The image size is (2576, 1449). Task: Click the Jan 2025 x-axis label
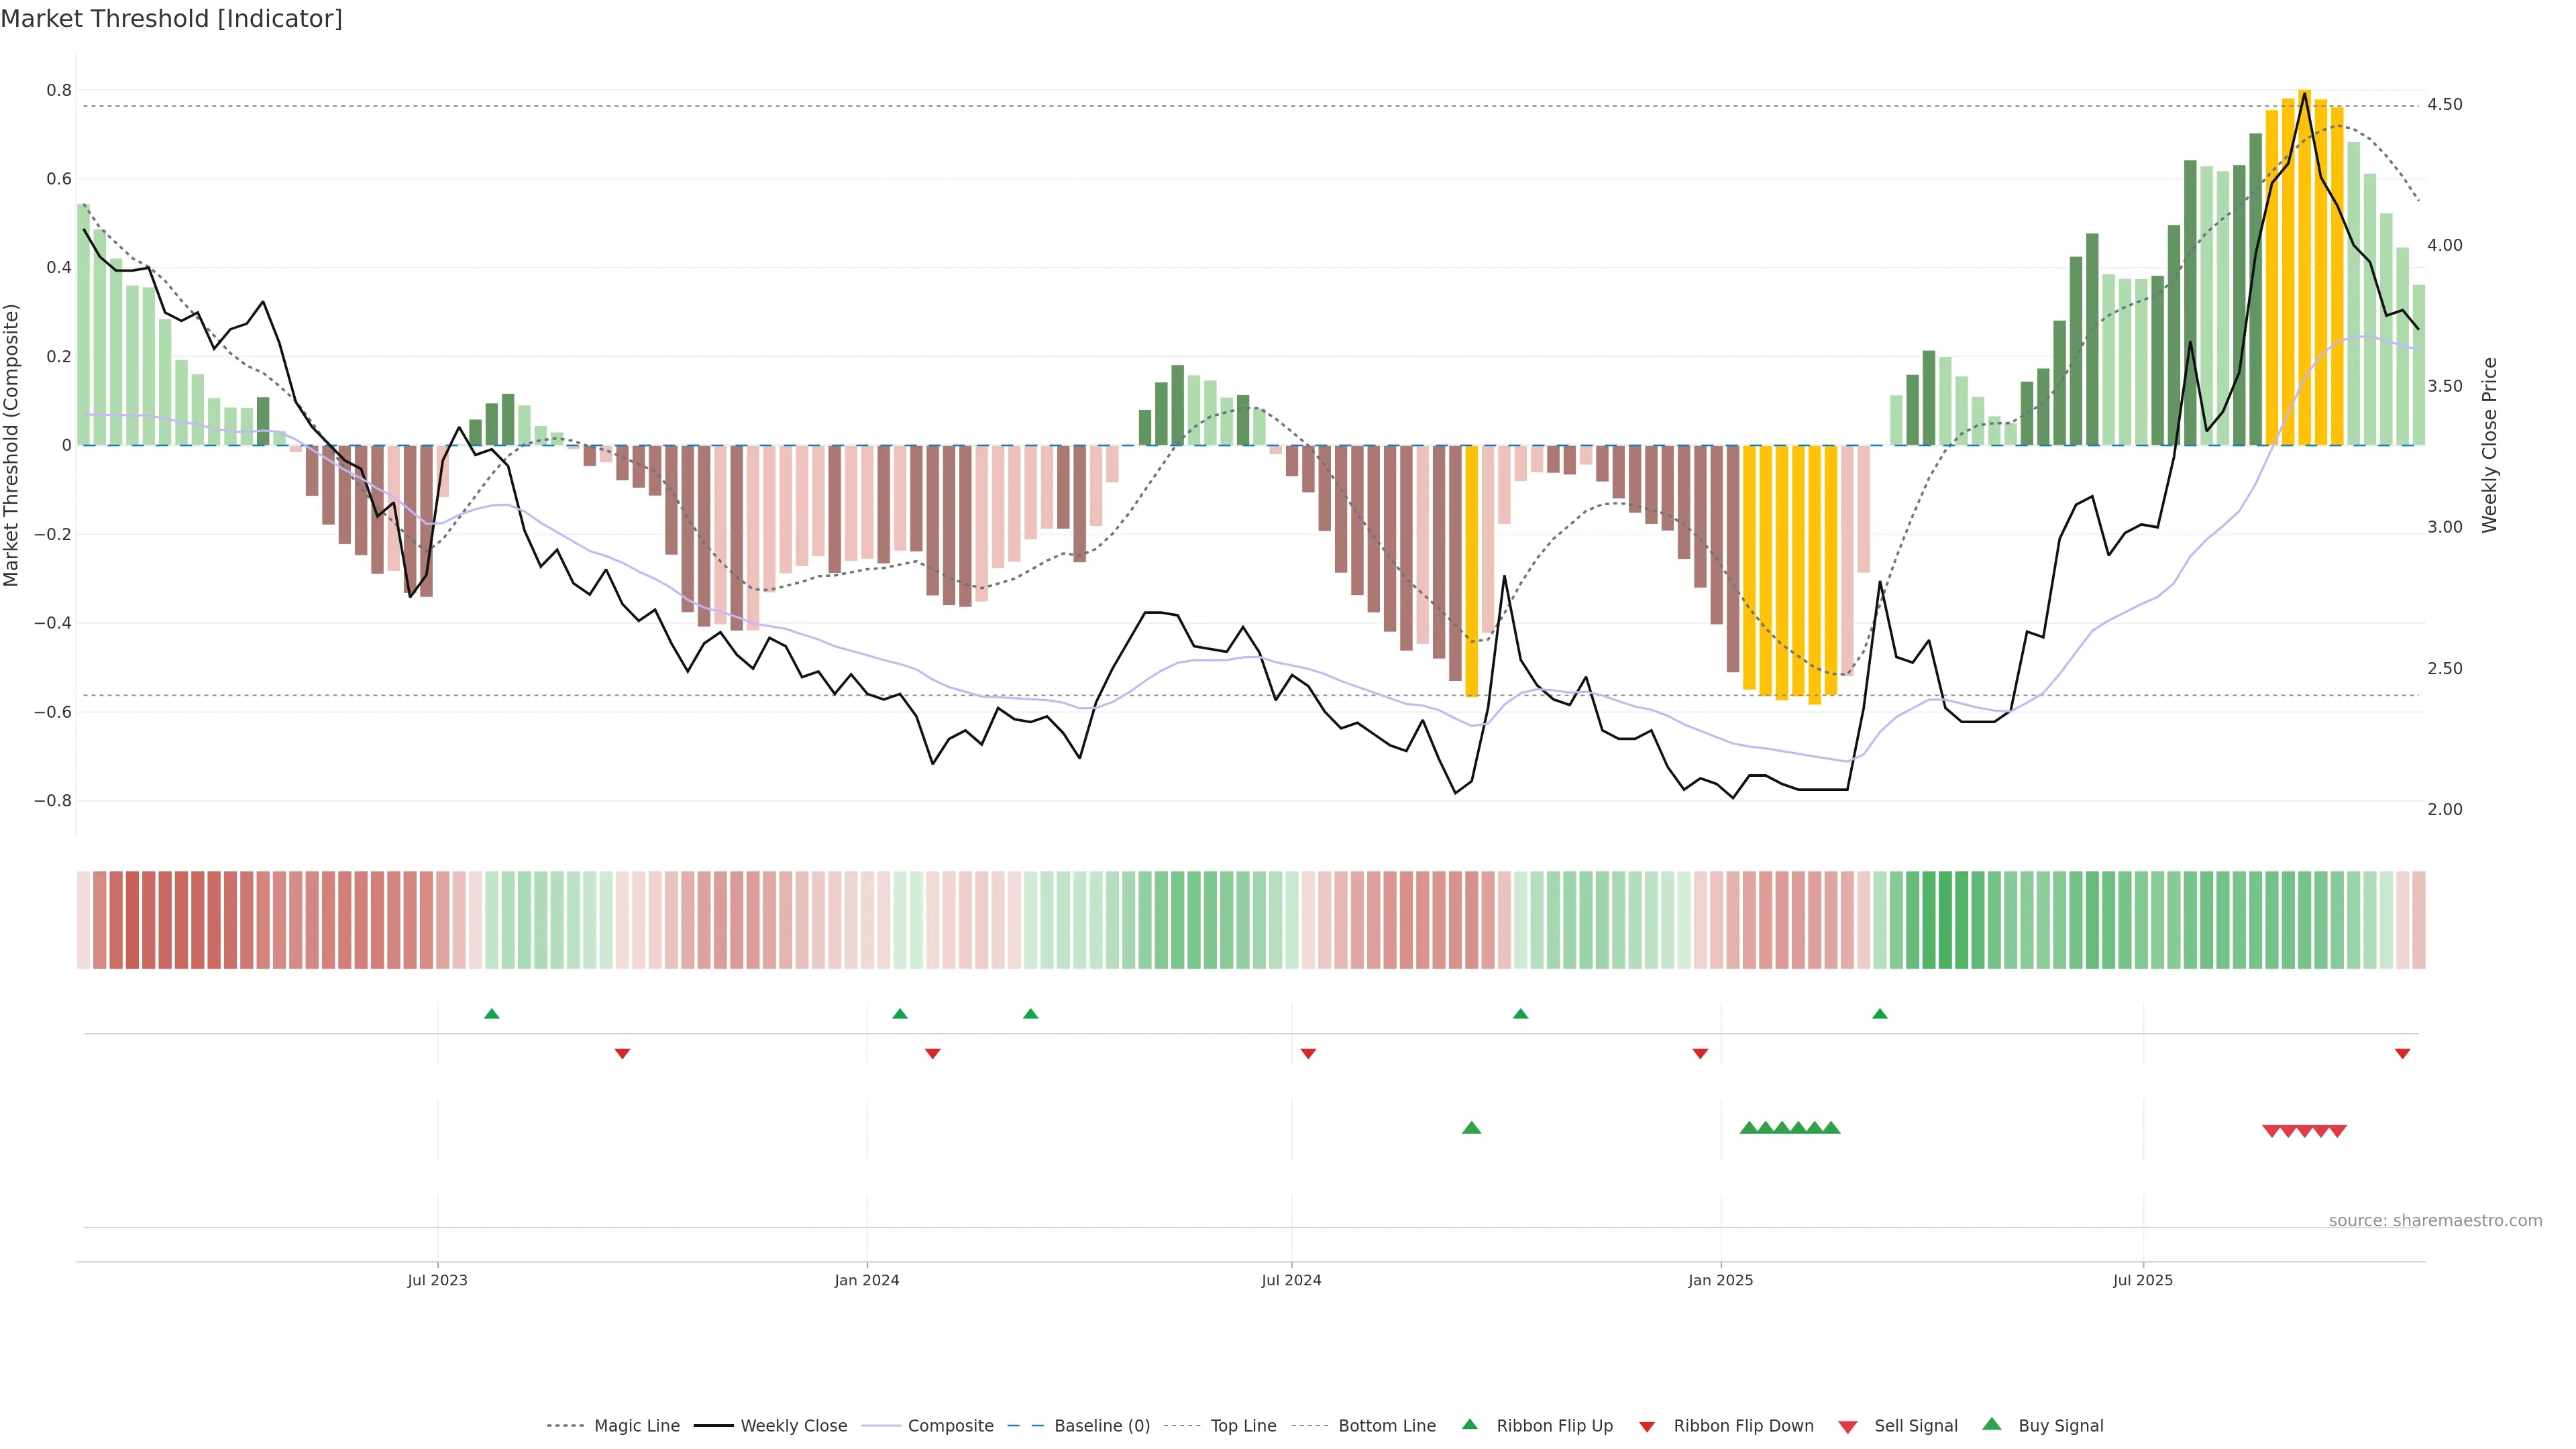coord(1720,1280)
